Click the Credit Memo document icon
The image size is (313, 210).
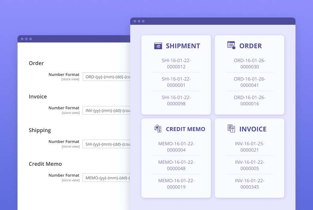coord(158,129)
